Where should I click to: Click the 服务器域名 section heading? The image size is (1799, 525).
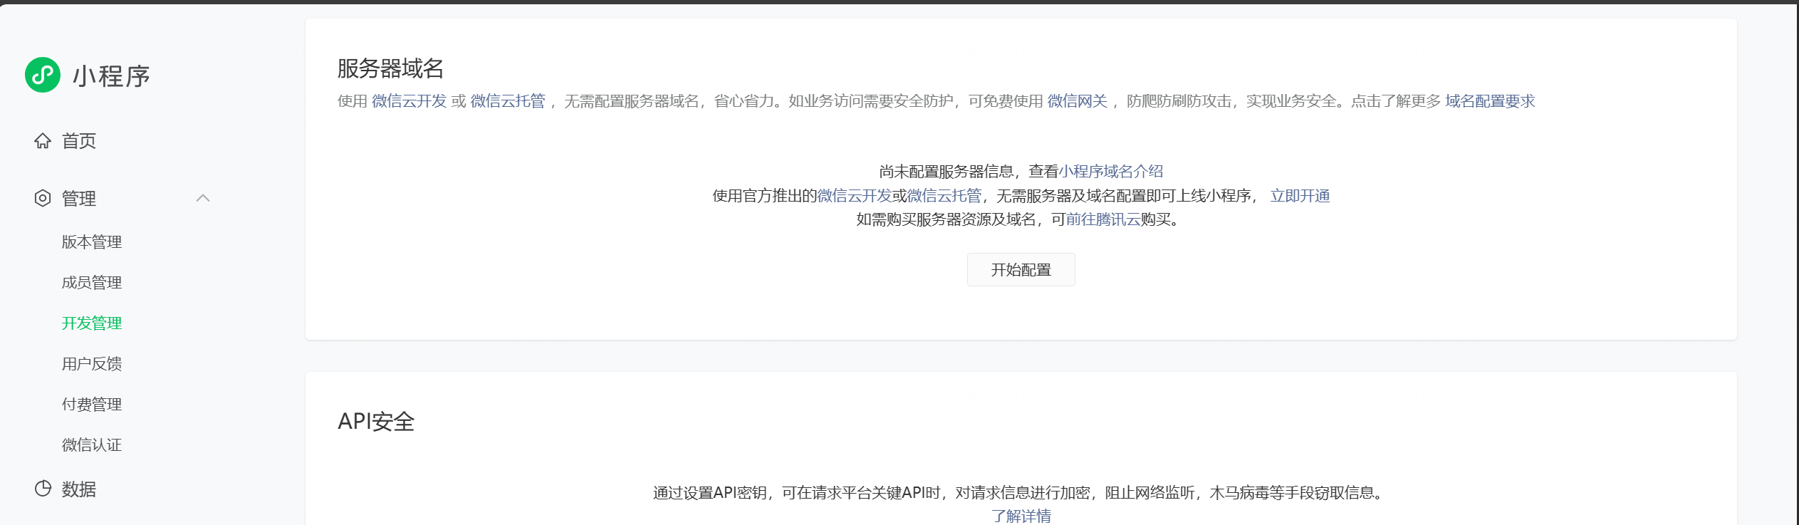click(390, 68)
